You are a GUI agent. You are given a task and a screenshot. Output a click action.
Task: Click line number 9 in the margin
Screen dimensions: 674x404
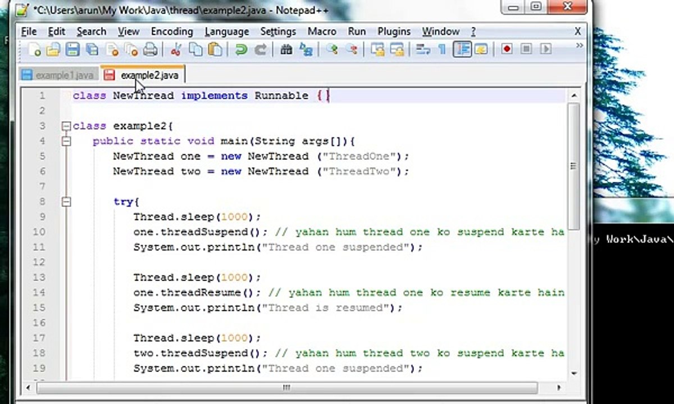click(x=42, y=217)
